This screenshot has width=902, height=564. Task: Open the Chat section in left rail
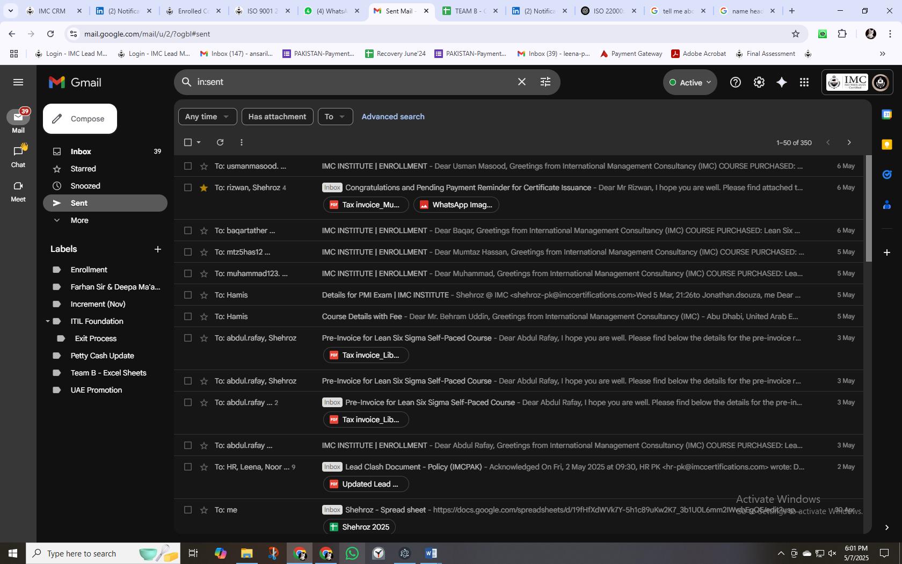(18, 156)
